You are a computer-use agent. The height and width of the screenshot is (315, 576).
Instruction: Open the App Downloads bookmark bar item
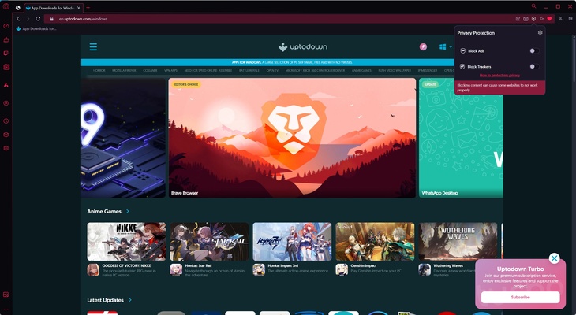pos(36,28)
